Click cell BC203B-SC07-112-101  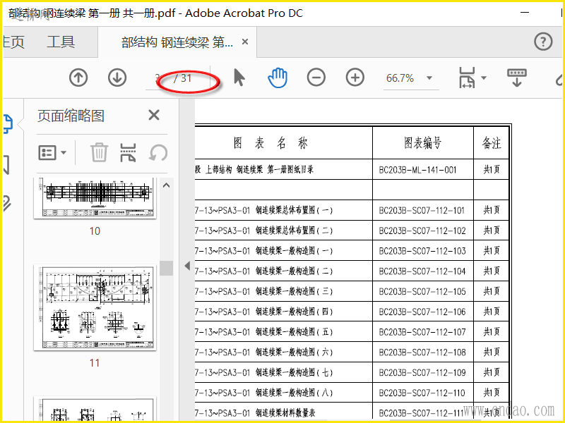[422, 210]
